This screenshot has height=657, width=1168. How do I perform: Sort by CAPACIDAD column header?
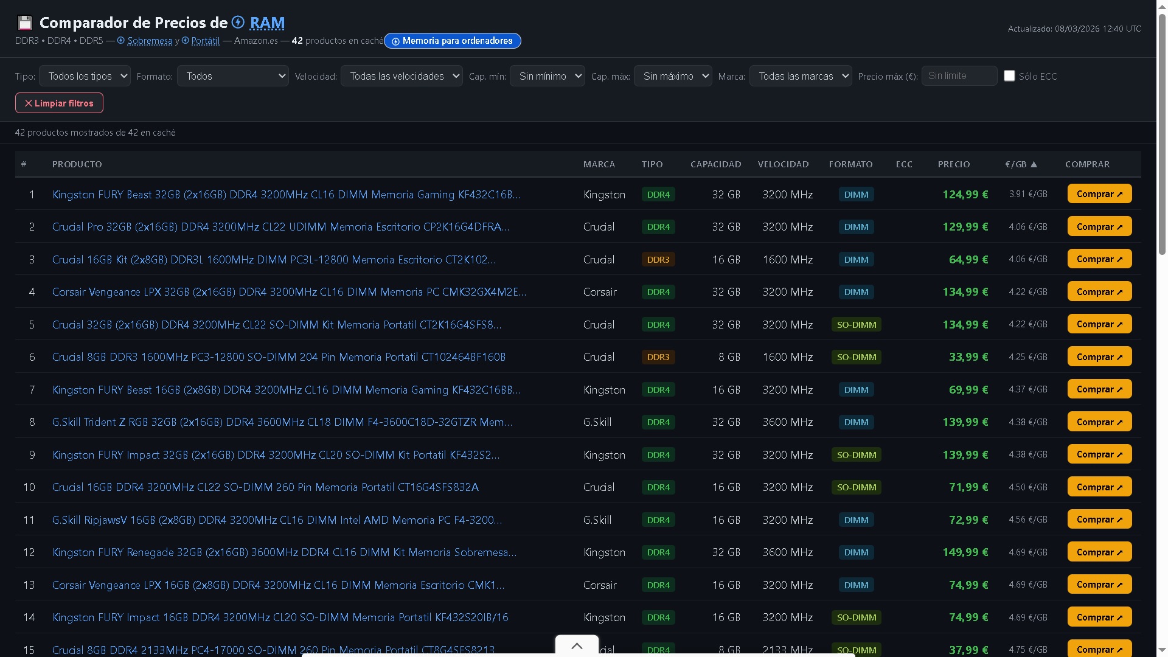tap(715, 164)
